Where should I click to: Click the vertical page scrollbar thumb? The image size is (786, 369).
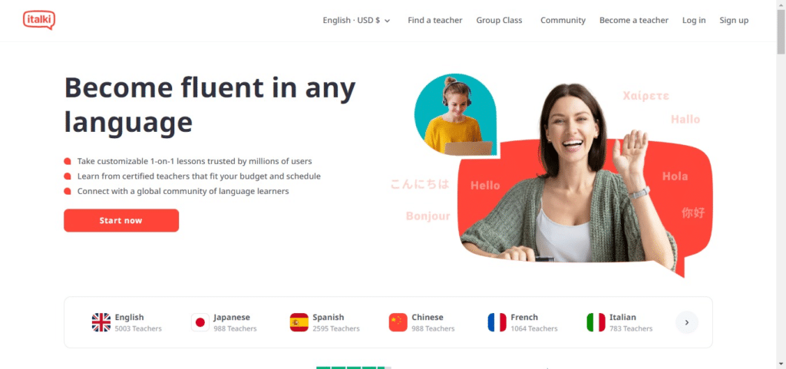pyautogui.click(x=781, y=31)
